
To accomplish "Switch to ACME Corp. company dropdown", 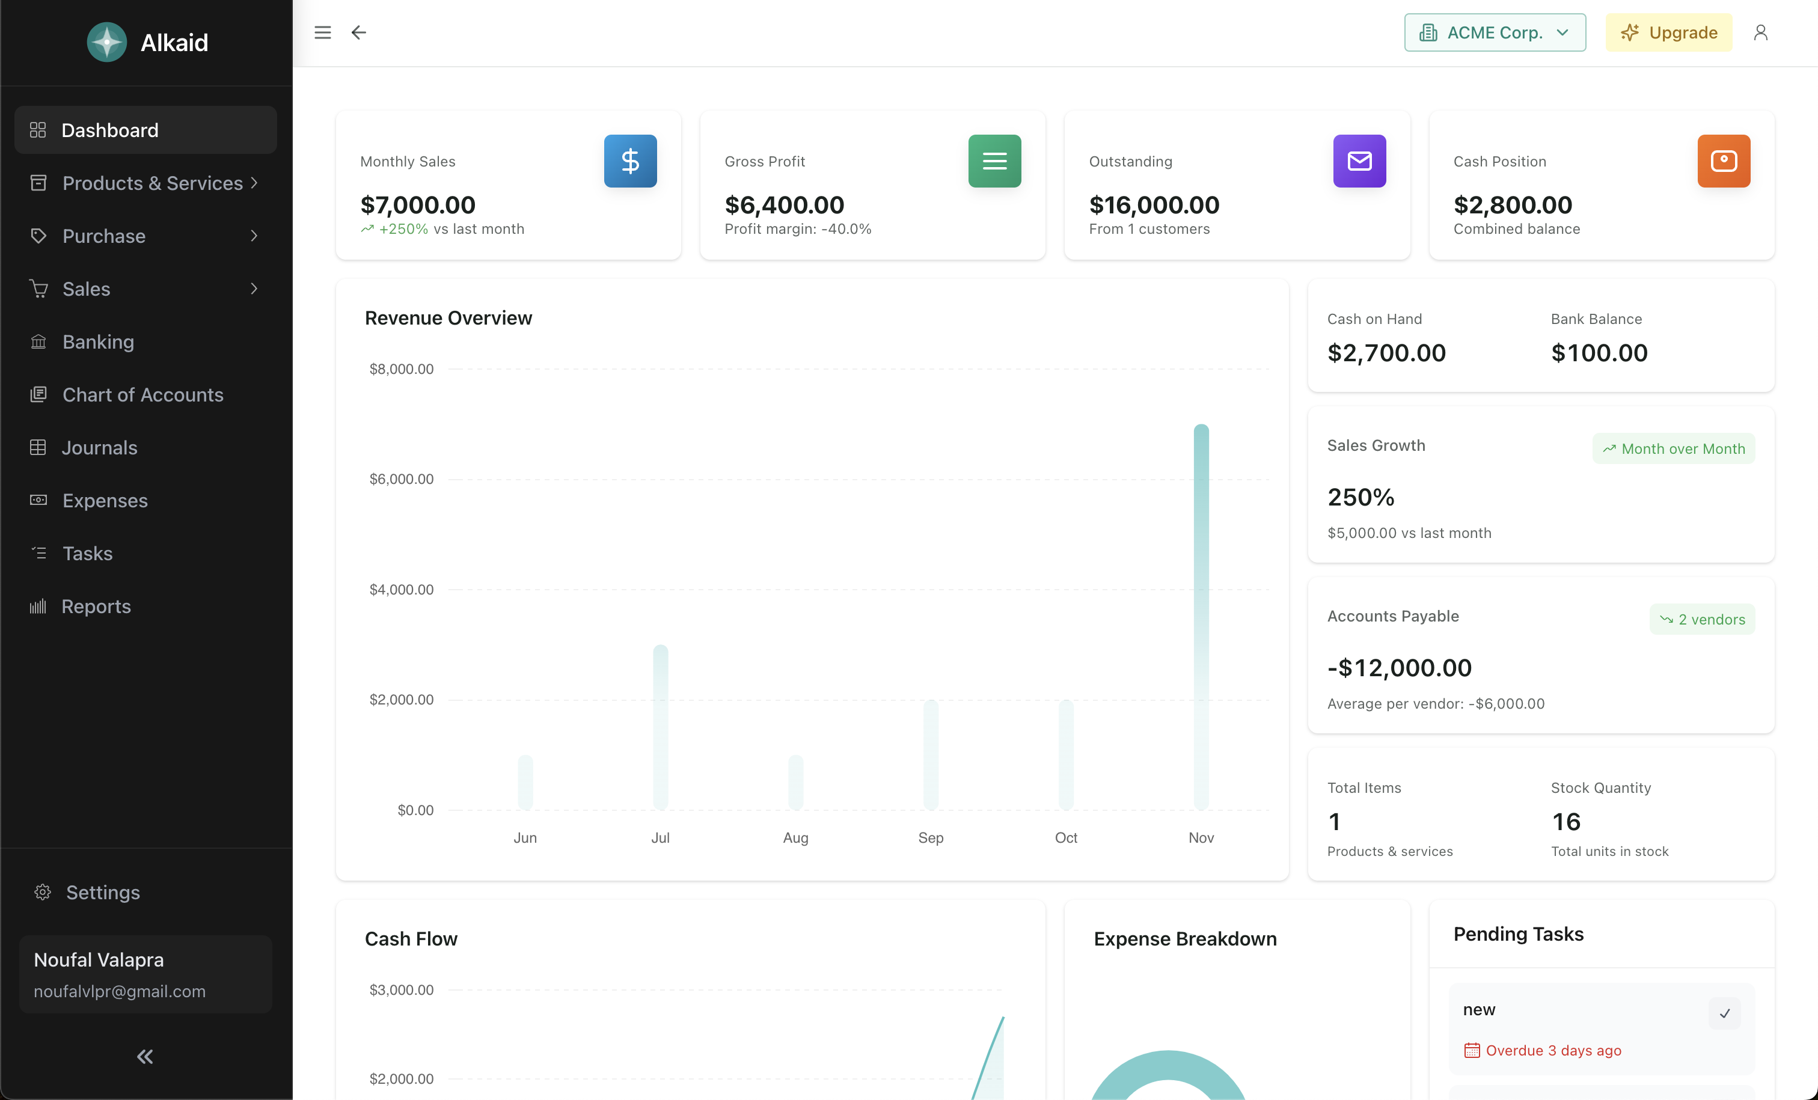I will (1493, 32).
